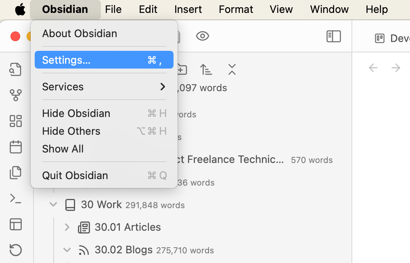This screenshot has height=263, width=410.
Task: Click the circular-arrow restore icon in the ribbon
Action: pos(15,250)
